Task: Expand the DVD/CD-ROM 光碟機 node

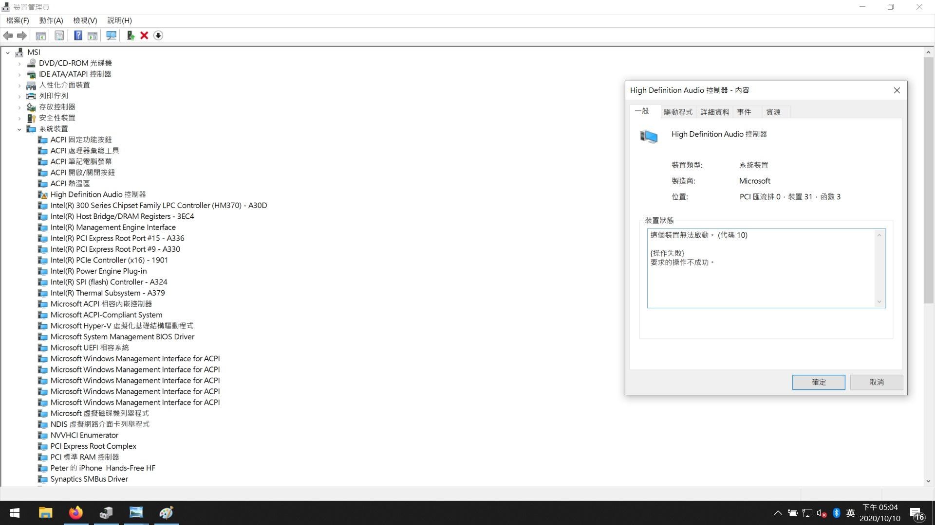Action: click(19, 63)
